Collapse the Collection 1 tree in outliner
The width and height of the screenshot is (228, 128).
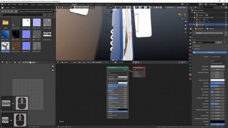[x=192, y=13]
